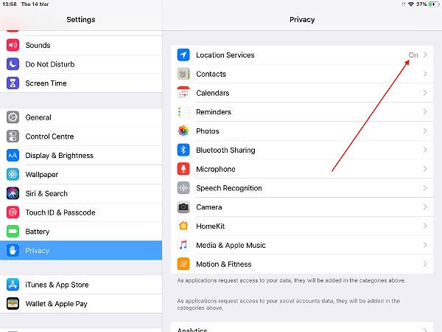
Task: Tap the Location Services arrow icon
Action: pos(183,55)
